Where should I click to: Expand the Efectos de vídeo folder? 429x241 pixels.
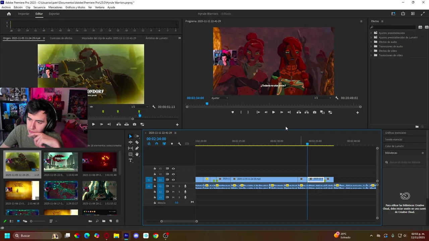pyautogui.click(x=371, y=51)
